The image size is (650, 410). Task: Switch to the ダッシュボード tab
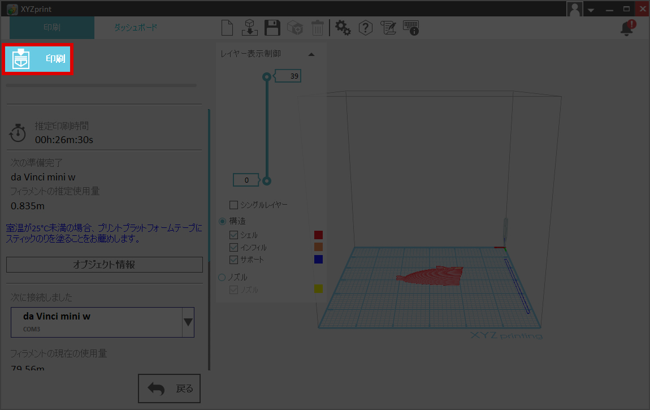[136, 27]
